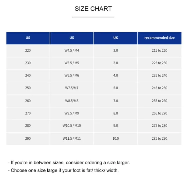
Task: Click the UK column header
Action: pyautogui.click(x=115, y=38)
